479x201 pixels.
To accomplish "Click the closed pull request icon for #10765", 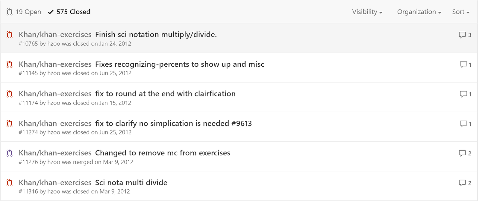I will (x=10, y=35).
